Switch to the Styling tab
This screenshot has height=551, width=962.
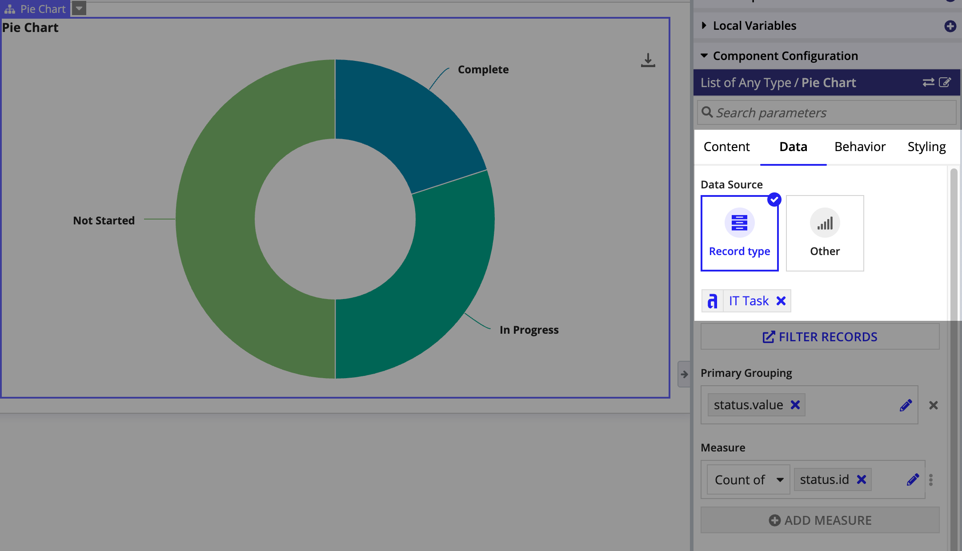point(926,147)
